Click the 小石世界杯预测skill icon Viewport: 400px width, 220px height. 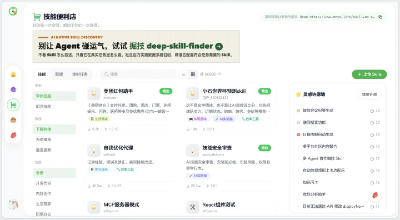point(193,94)
